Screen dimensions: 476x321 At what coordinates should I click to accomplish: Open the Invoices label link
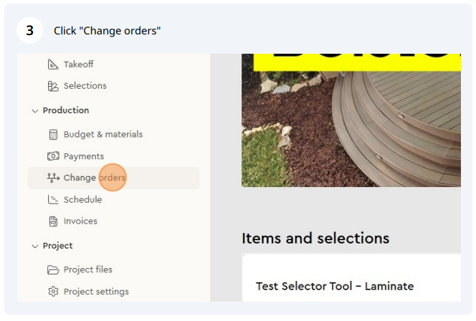[80, 221]
